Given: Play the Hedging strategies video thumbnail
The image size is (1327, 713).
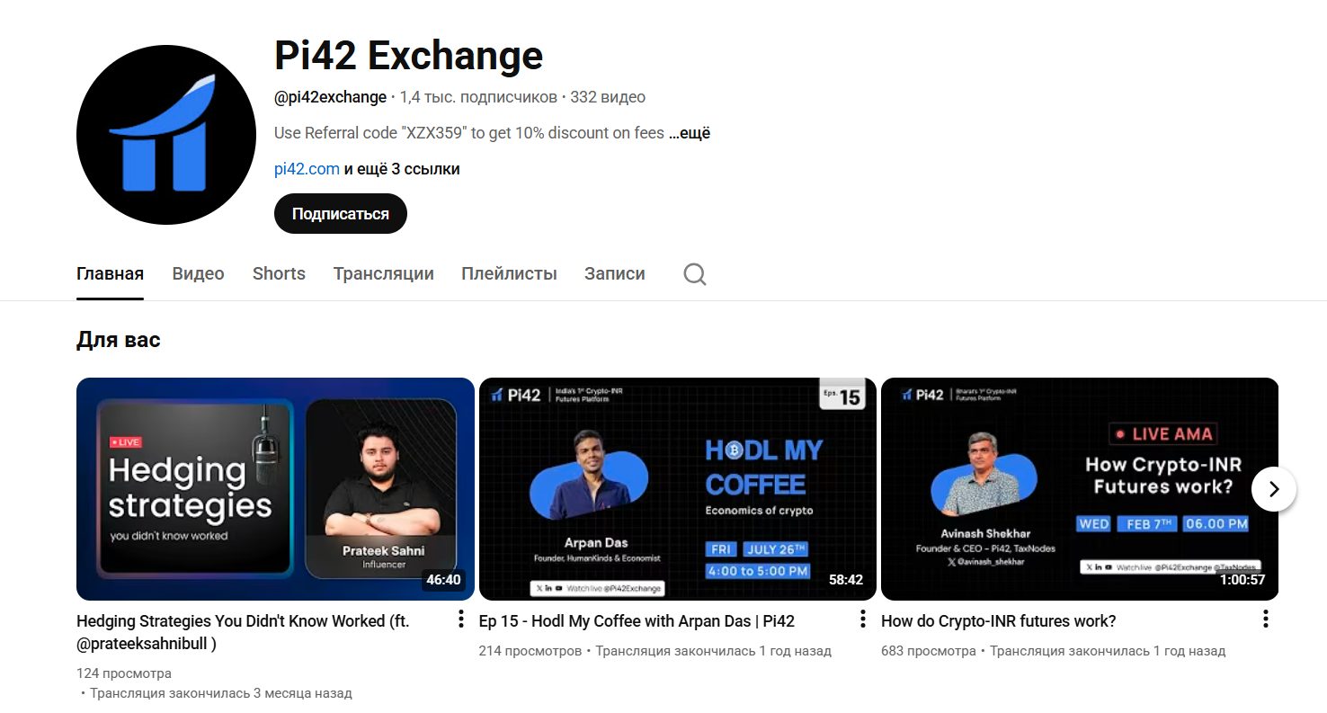Looking at the screenshot, I should [x=275, y=489].
